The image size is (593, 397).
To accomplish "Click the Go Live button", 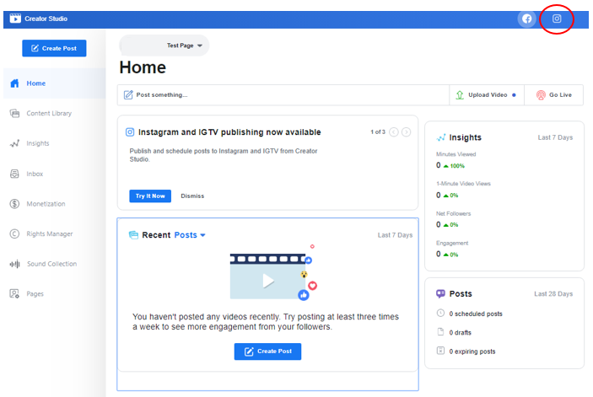I will (553, 94).
